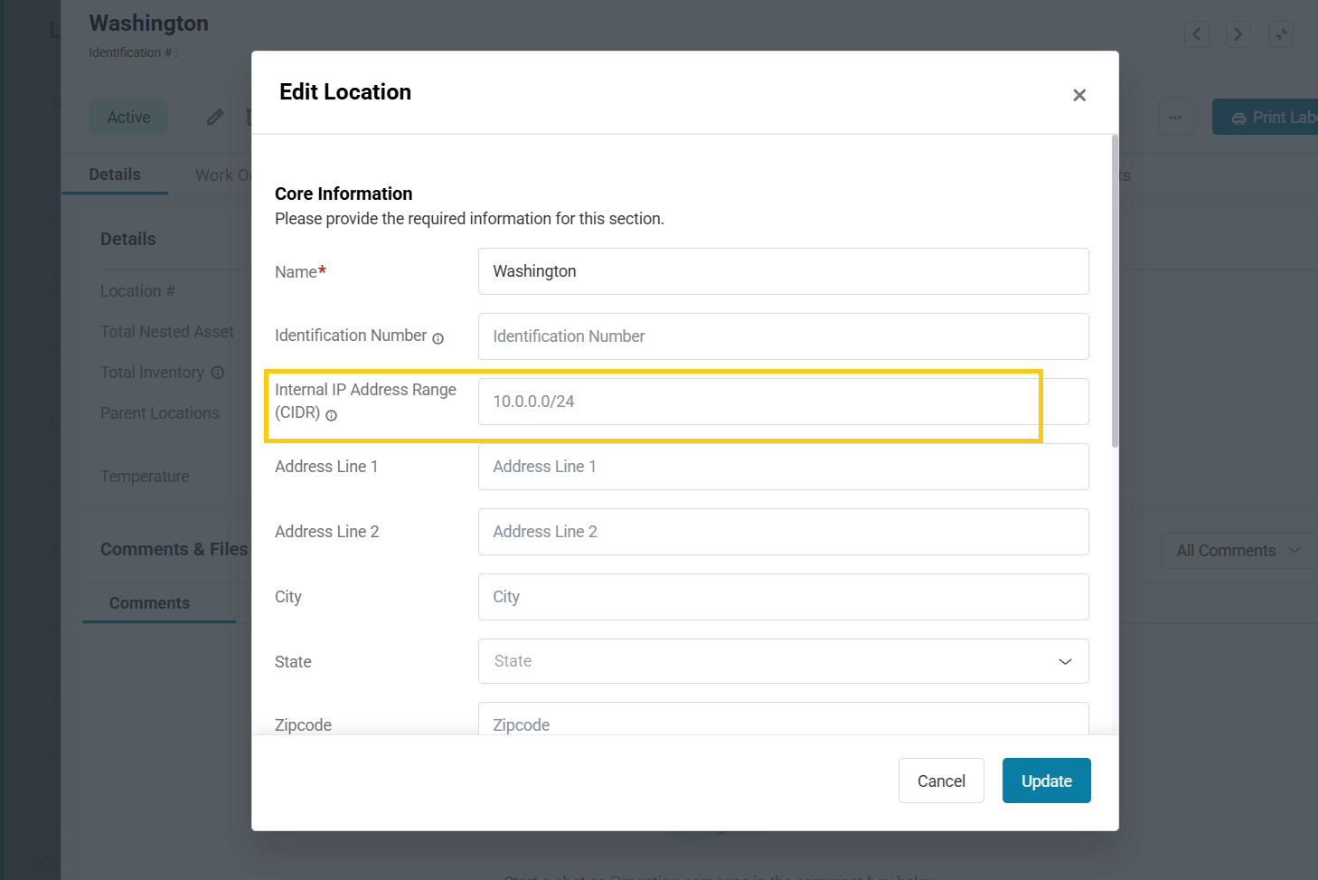Close the Edit Location dialog
This screenshot has width=1318, height=880.
click(x=1079, y=95)
